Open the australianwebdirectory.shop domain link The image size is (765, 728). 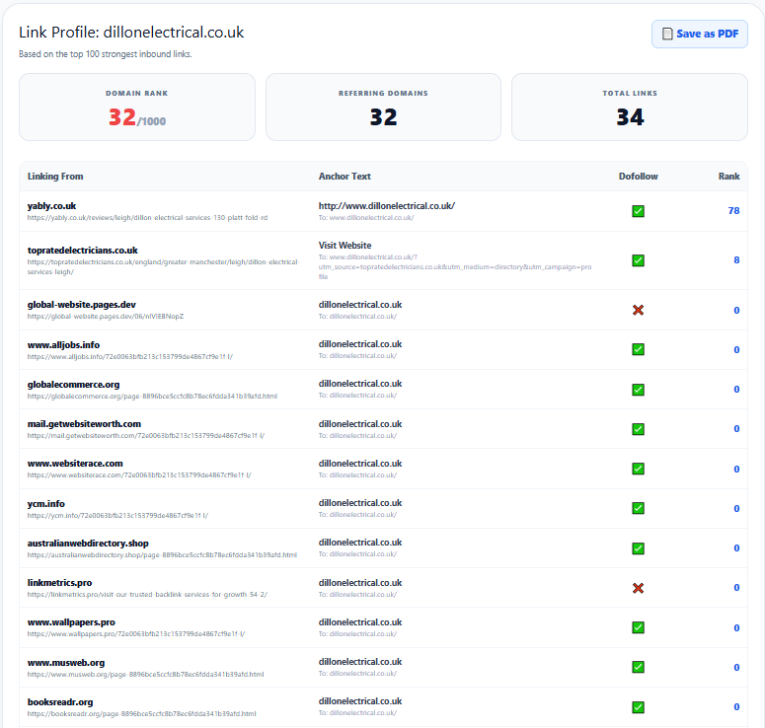point(88,544)
